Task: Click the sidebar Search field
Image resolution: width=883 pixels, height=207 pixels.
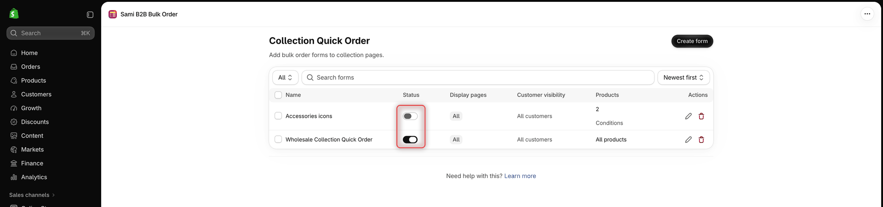Action: click(51, 33)
